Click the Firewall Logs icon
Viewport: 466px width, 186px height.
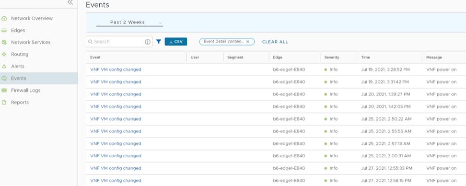click(4, 90)
